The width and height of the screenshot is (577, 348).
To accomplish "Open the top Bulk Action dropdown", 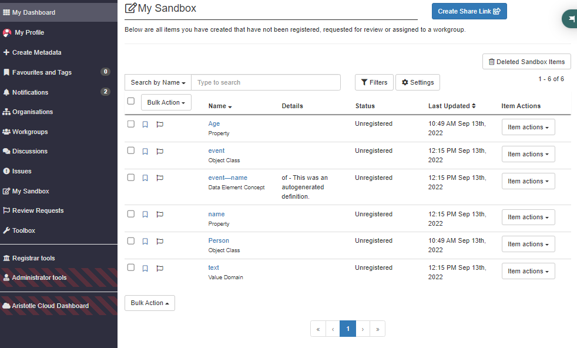I will coord(166,102).
